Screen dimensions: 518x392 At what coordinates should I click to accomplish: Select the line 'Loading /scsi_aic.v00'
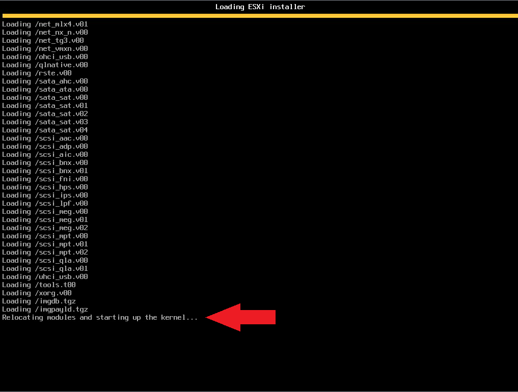(x=45, y=155)
